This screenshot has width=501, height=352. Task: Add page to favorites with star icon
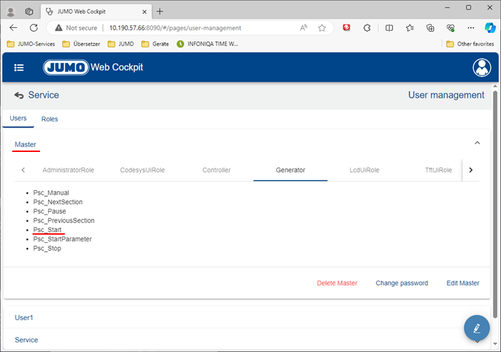point(322,28)
